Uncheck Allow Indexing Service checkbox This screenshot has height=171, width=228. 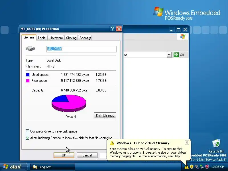(x=27, y=138)
